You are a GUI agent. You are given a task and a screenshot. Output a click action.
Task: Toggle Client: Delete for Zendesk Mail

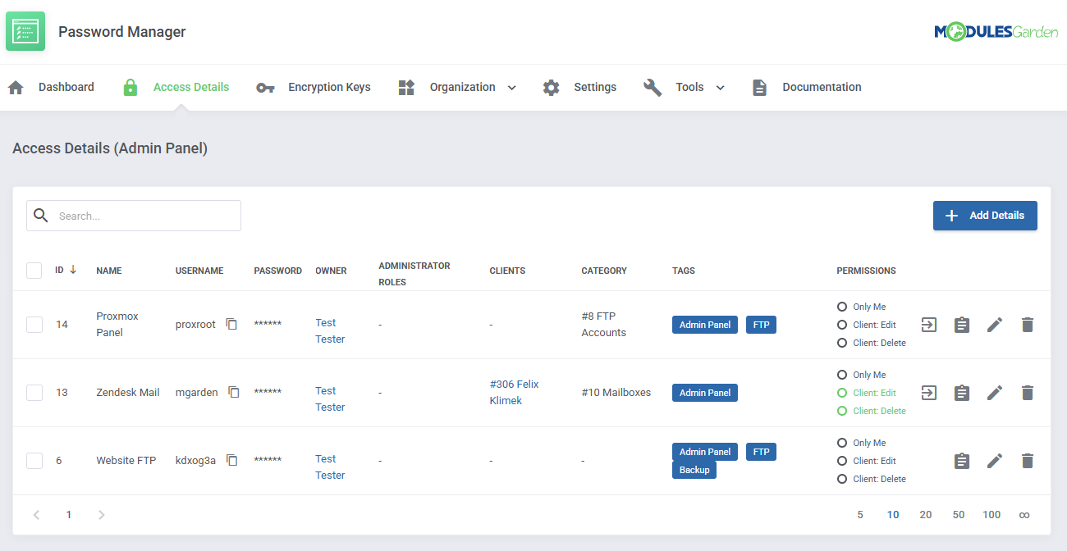[x=842, y=411]
